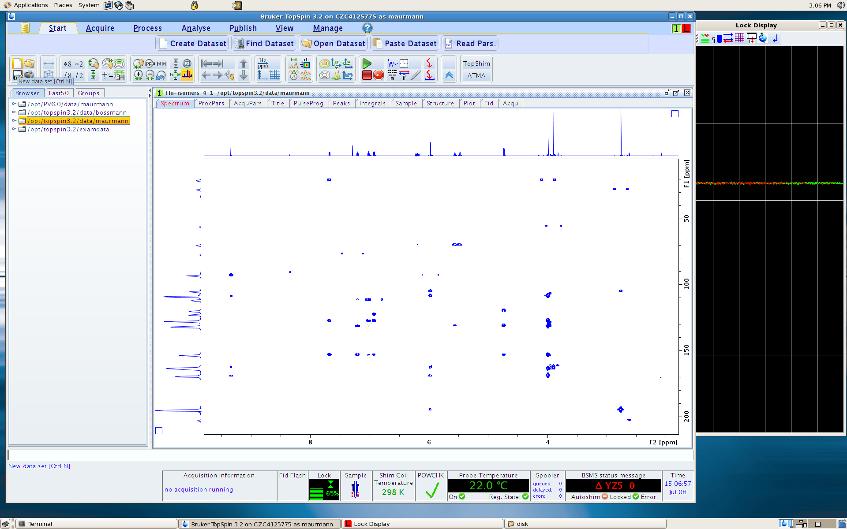847x529 pixels.
Task: Click the Last50 browser toggle
Action: coord(57,93)
